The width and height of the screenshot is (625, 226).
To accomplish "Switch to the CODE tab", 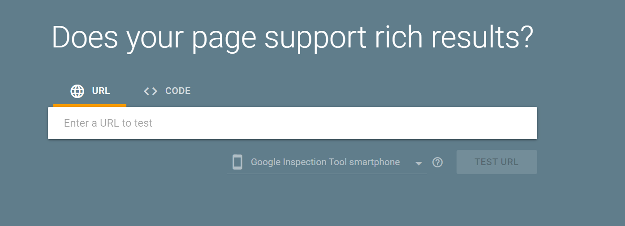I will click(167, 91).
